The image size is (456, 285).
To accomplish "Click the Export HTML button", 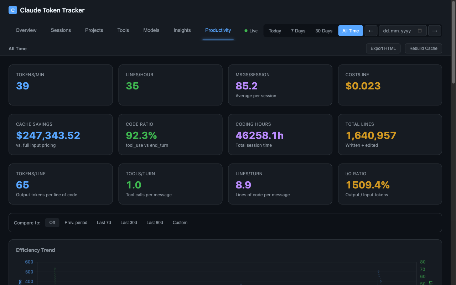I will point(383,48).
